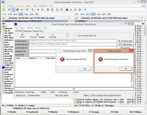Select drive h in left drive bar
This screenshot has height=115, width=147.
pyautogui.click(x=31, y=14)
